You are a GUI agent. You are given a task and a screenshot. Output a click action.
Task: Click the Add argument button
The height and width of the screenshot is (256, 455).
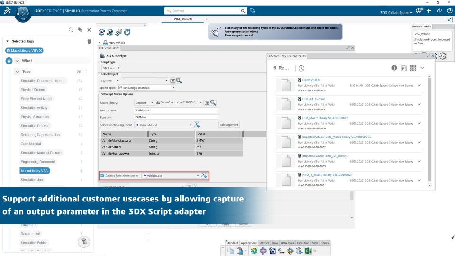pos(229,125)
